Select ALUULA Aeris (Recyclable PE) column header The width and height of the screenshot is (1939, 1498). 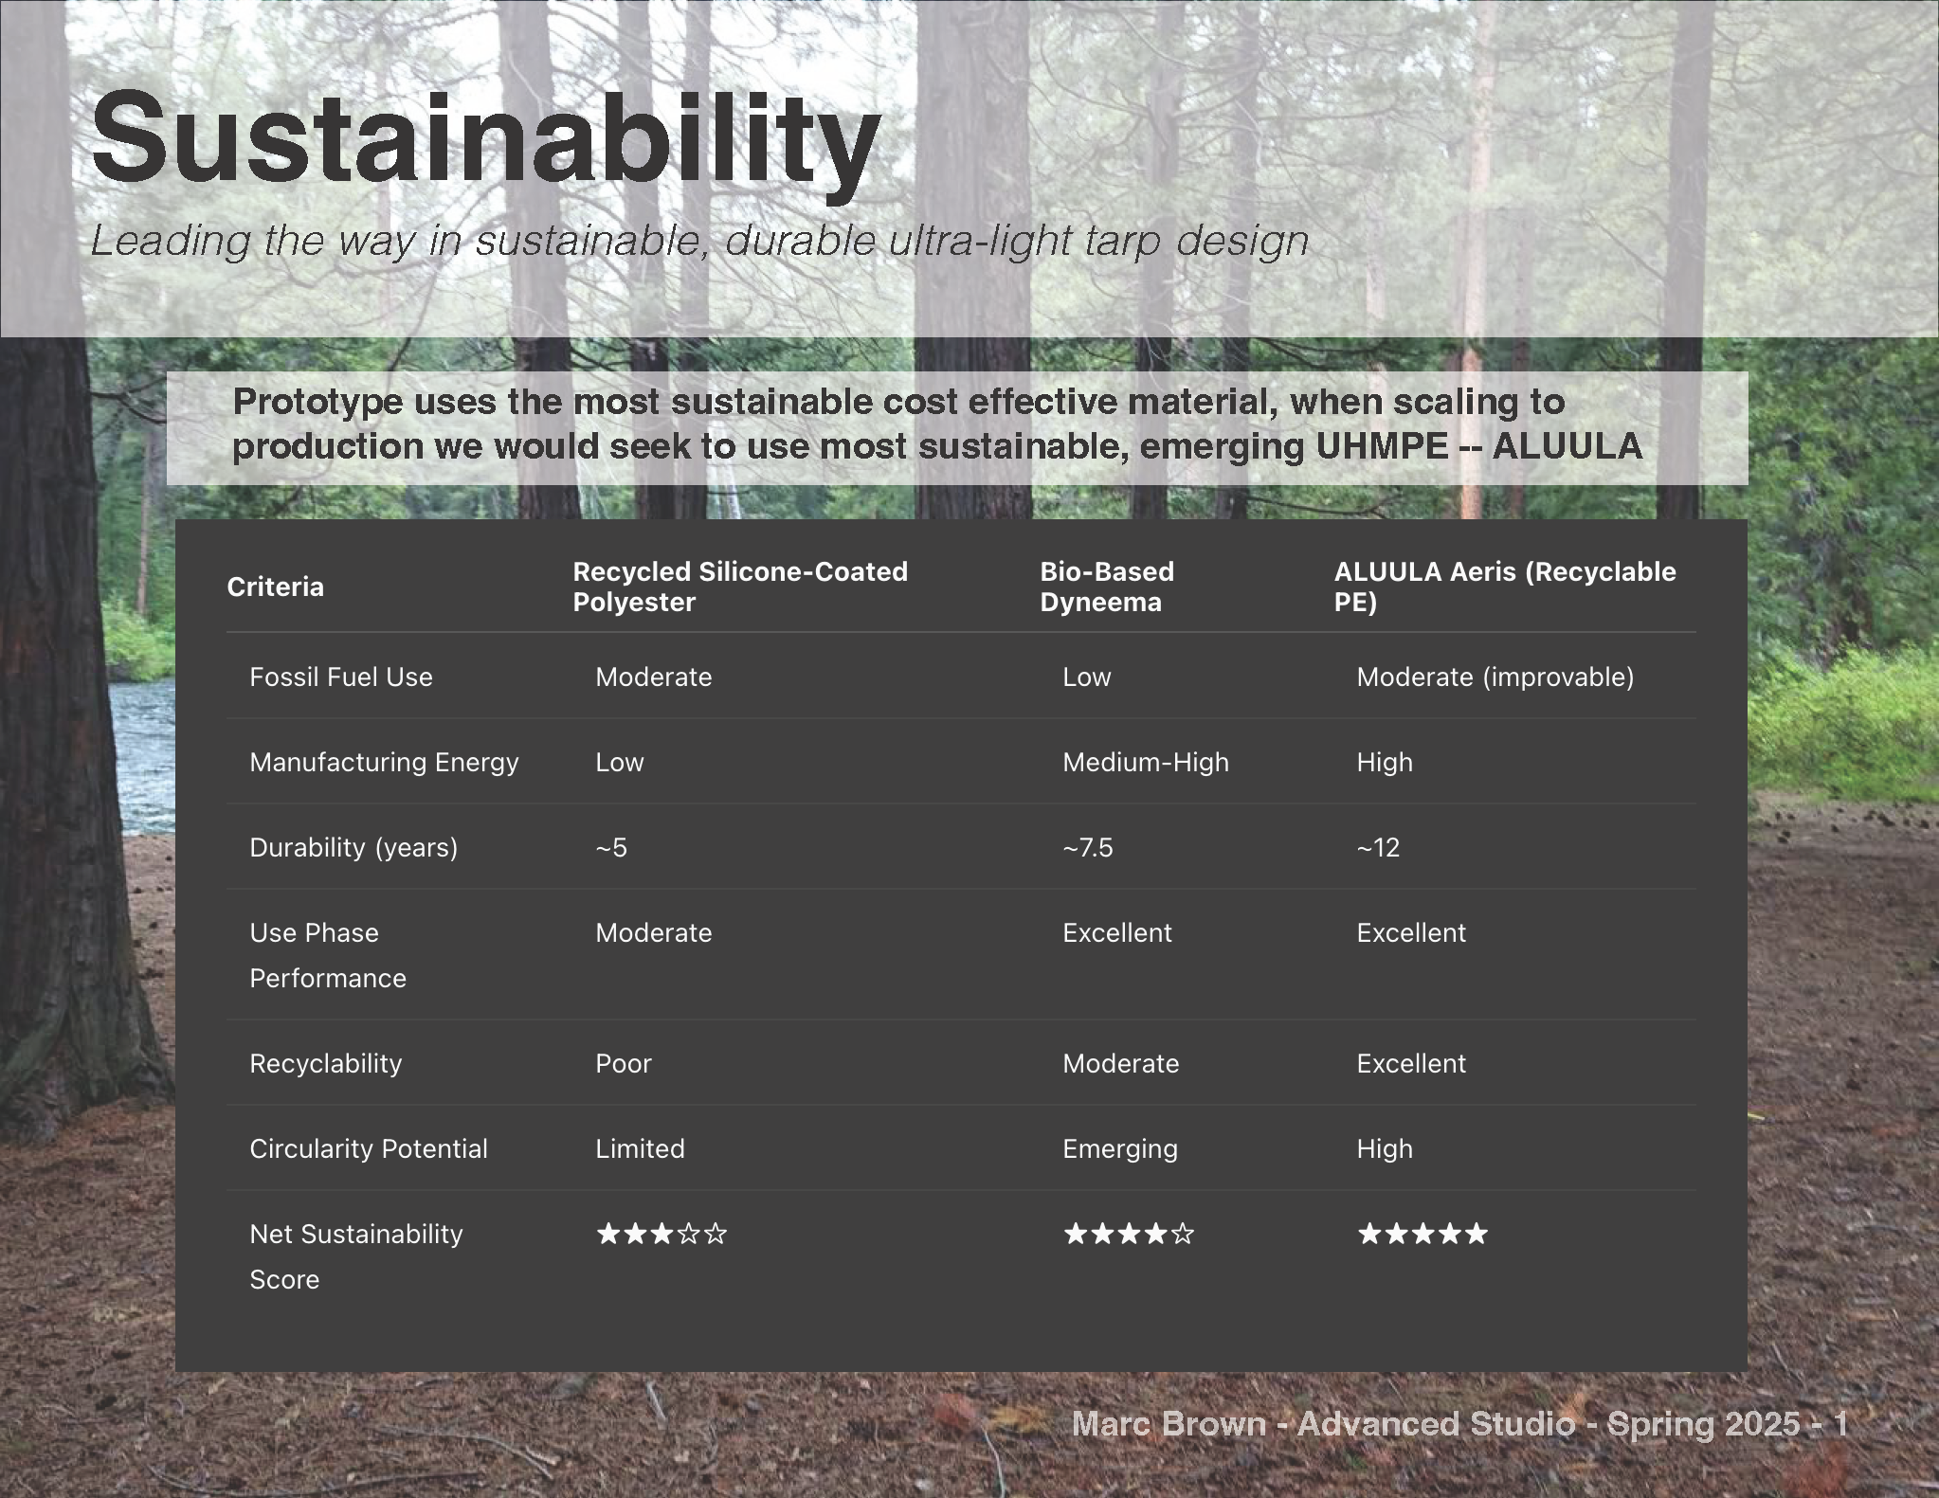[1504, 587]
